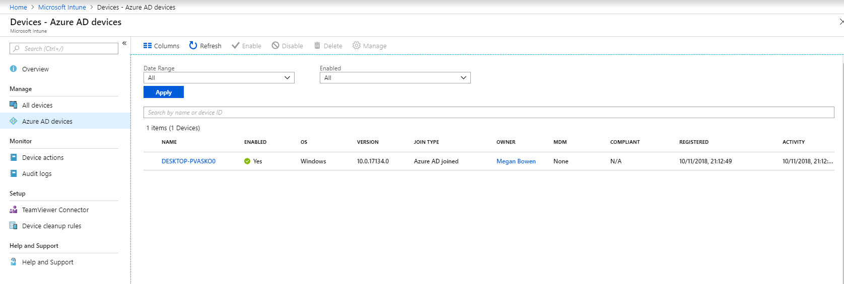Viewport: 844px width, 284px height.
Task: Click the Azure AD joined cell
Action: tap(436, 161)
